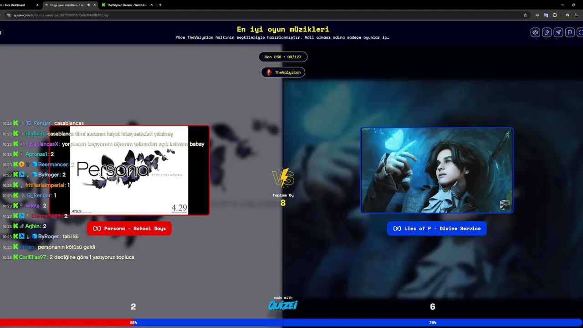Click the Son 256 • 90/127 round badge

point(283,57)
